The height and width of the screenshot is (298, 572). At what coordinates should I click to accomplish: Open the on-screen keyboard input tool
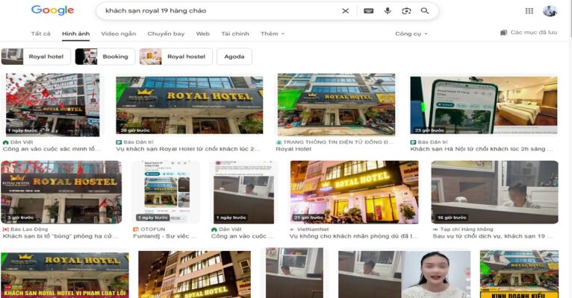point(368,11)
